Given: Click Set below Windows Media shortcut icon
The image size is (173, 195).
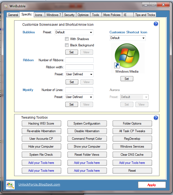Looking at the screenshot, I should point(127,79).
